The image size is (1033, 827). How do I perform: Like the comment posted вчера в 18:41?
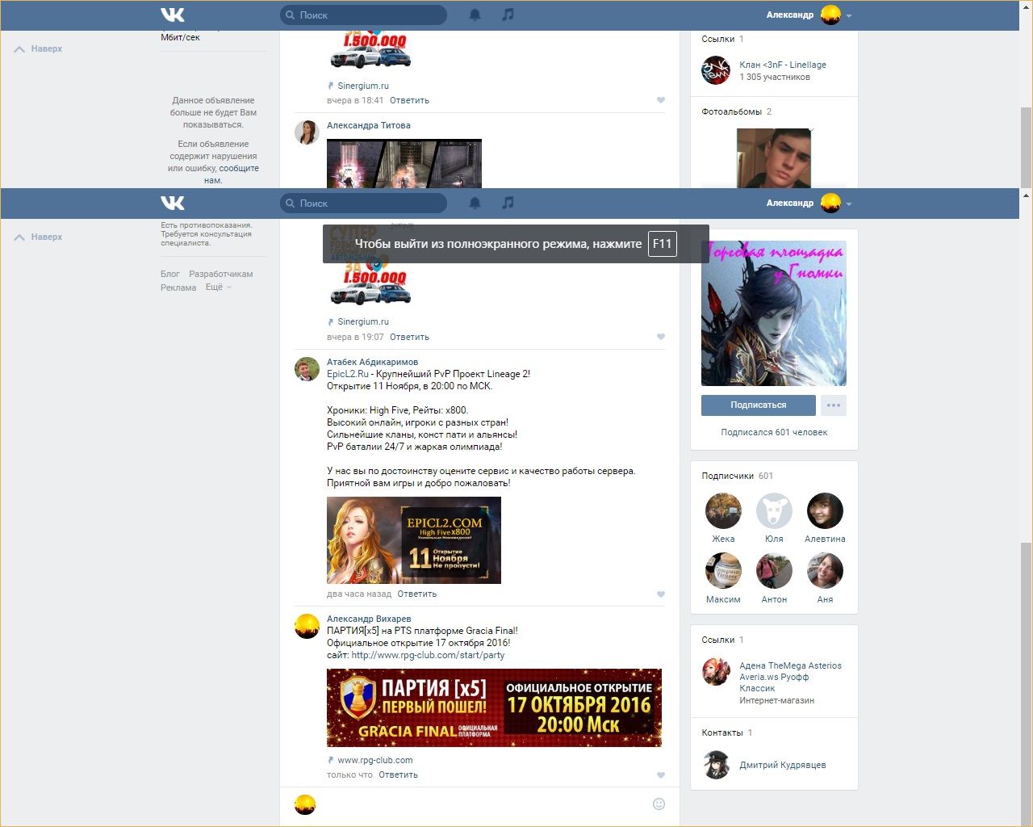(661, 100)
